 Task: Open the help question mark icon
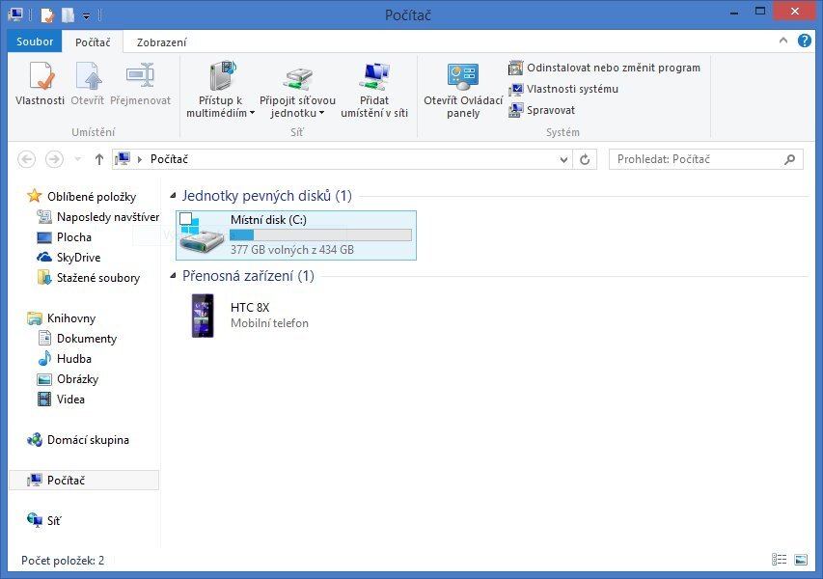803,41
